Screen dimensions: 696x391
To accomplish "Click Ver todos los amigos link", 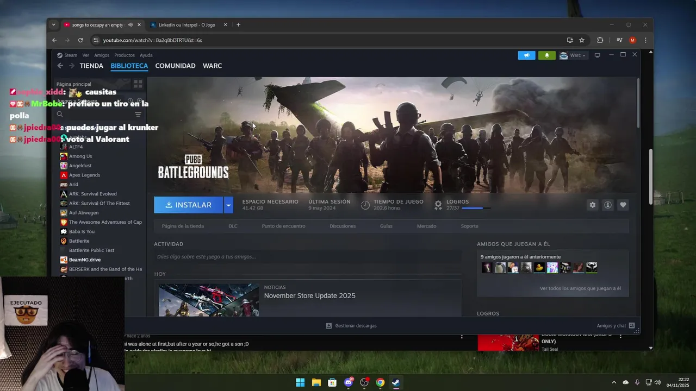I will [x=580, y=288].
